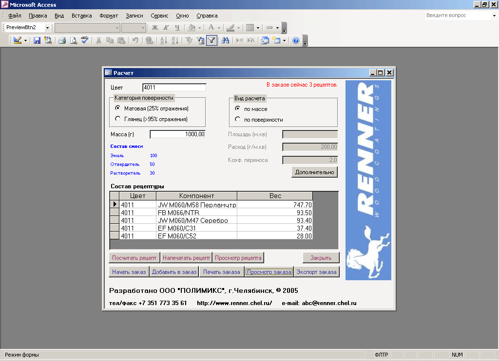
Task: Click the binoculars Find icon
Action: coord(225,40)
